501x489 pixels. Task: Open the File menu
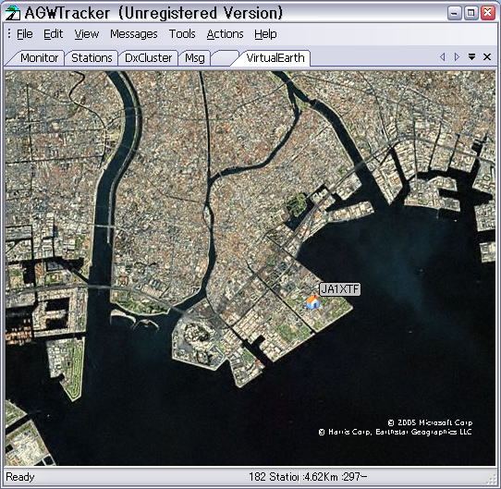coord(25,34)
